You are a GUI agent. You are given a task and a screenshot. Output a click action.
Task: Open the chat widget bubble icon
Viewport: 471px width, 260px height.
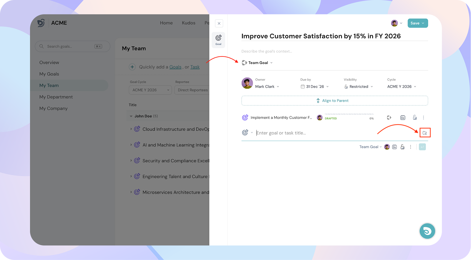point(427,231)
